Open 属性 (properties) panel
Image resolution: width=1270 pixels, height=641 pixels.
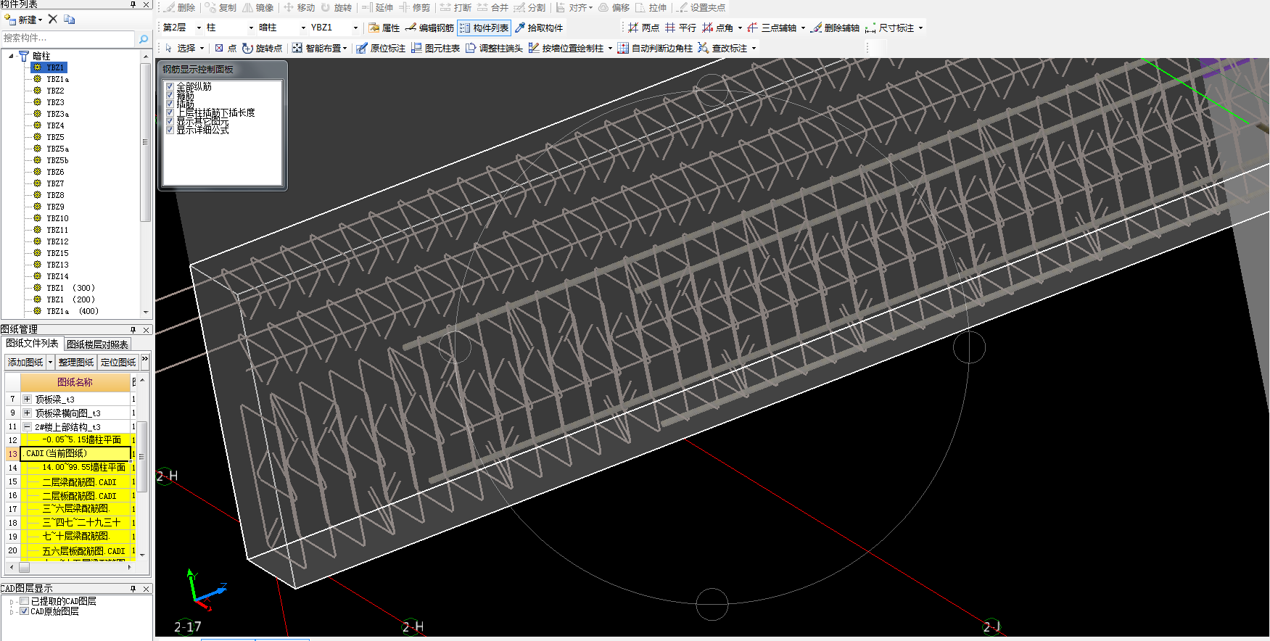(x=384, y=28)
